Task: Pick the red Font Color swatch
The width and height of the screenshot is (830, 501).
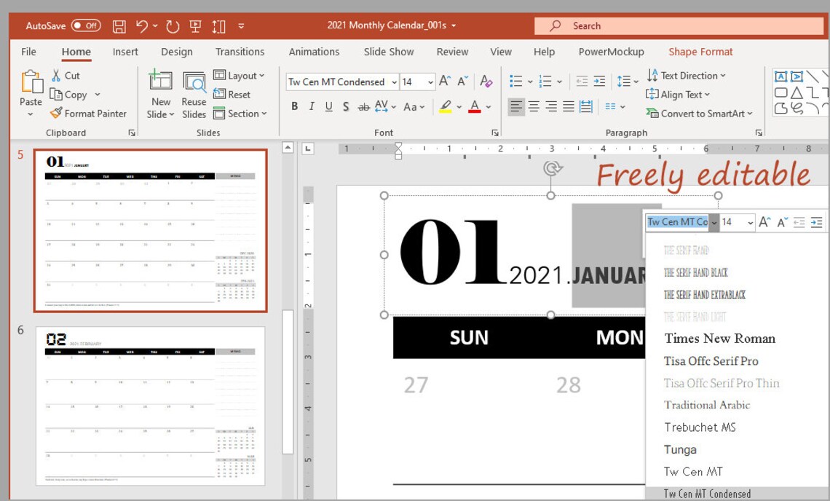Action: click(476, 107)
